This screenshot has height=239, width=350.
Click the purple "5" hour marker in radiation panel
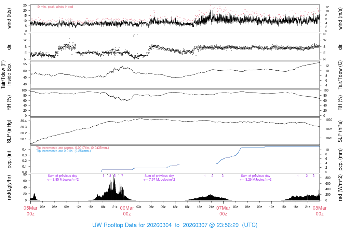tap(115, 176)
